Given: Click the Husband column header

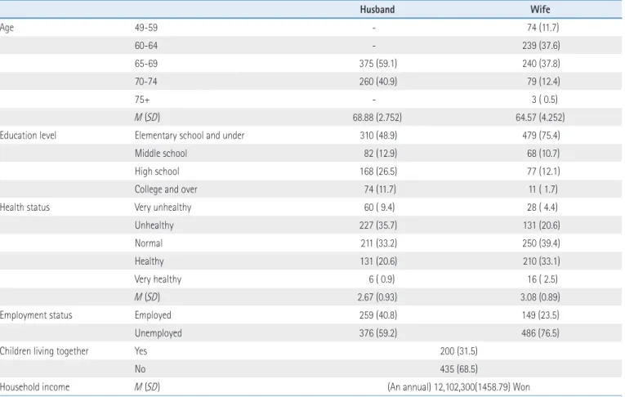Looking at the screenshot, I should coord(377,10).
